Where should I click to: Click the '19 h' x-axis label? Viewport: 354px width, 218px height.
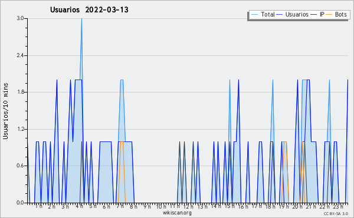click(284, 206)
